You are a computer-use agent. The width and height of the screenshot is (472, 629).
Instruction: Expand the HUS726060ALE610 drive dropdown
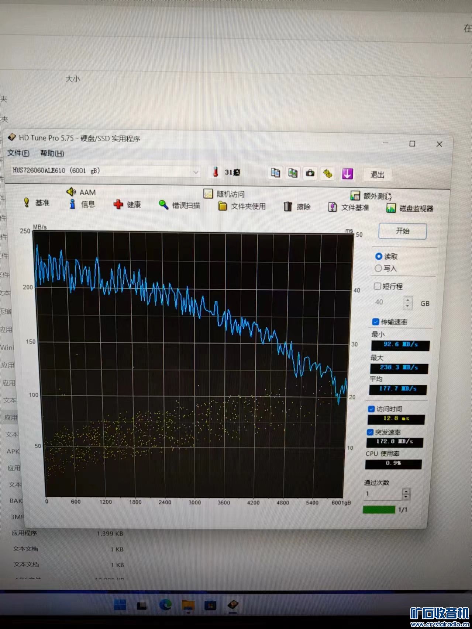196,172
